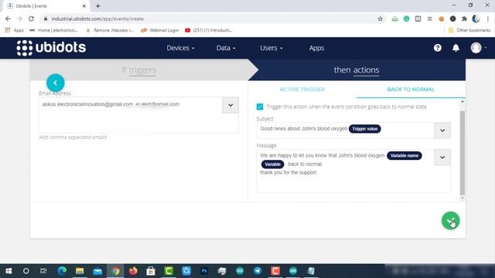This screenshot has width=495, height=278.
Task: Open Task View on the taskbar
Action: coord(43,271)
